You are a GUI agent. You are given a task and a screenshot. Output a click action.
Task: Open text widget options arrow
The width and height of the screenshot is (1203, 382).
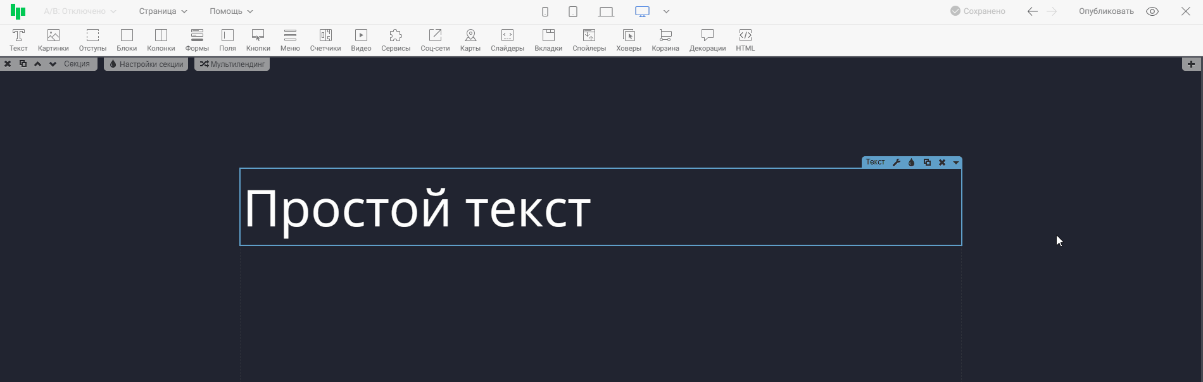coord(956,163)
